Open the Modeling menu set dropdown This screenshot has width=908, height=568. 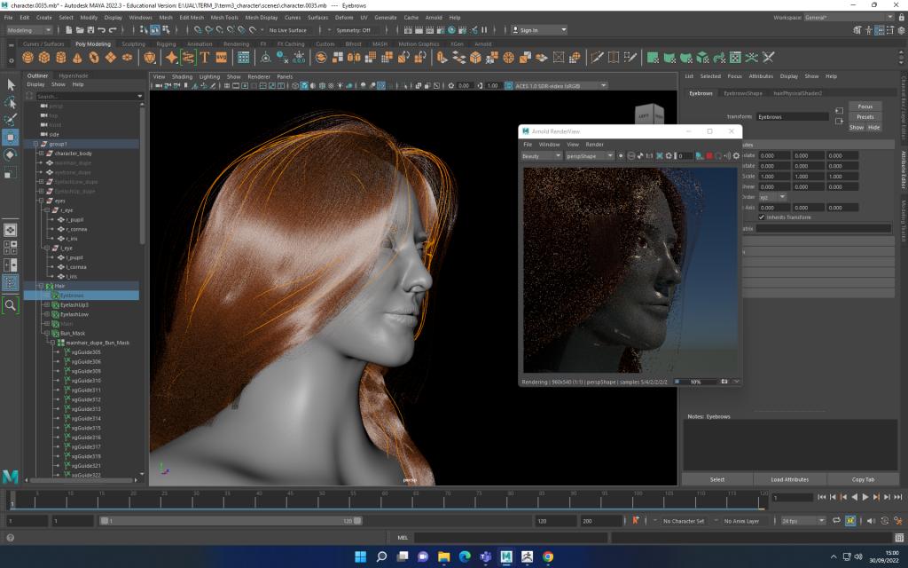(29, 30)
